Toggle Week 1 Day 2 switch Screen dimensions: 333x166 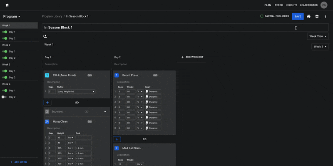5,38
